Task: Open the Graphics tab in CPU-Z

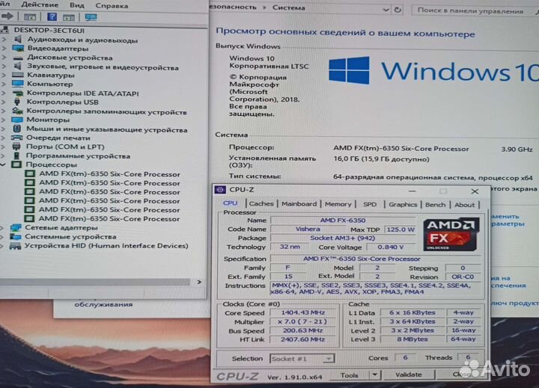Action: [403, 205]
